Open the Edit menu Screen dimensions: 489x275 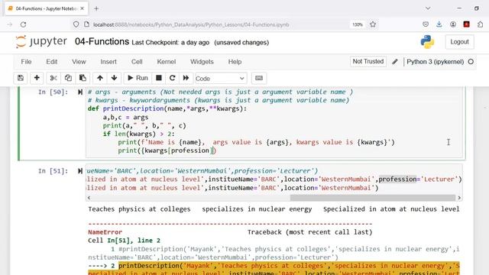(52, 62)
